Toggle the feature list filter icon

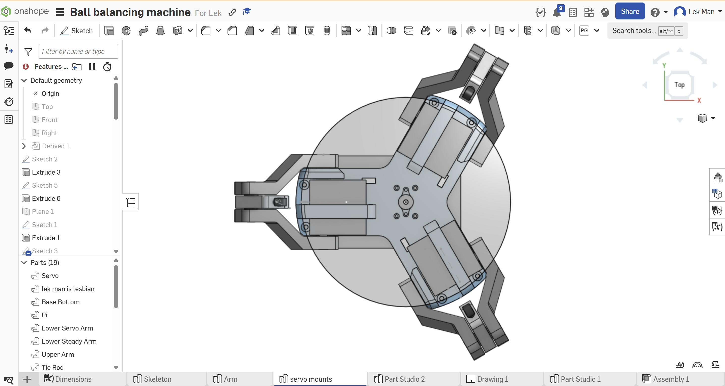point(28,51)
